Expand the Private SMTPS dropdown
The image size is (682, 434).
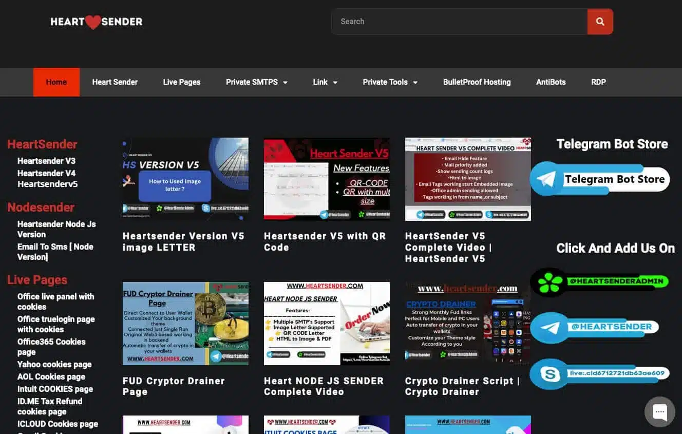(x=257, y=82)
